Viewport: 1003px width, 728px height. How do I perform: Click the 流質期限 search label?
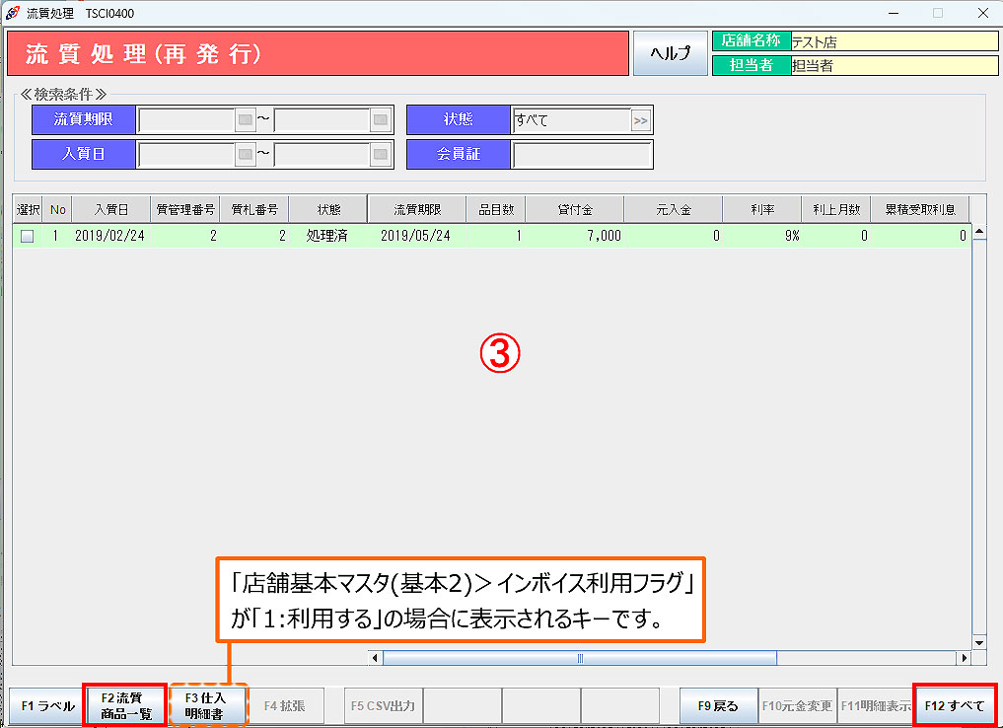pyautogui.click(x=83, y=119)
